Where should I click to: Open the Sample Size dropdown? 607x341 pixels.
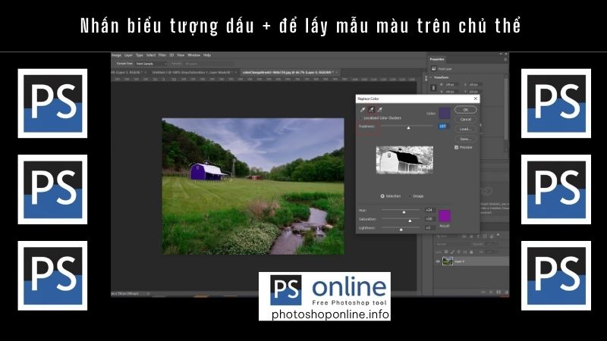[x=151, y=64]
